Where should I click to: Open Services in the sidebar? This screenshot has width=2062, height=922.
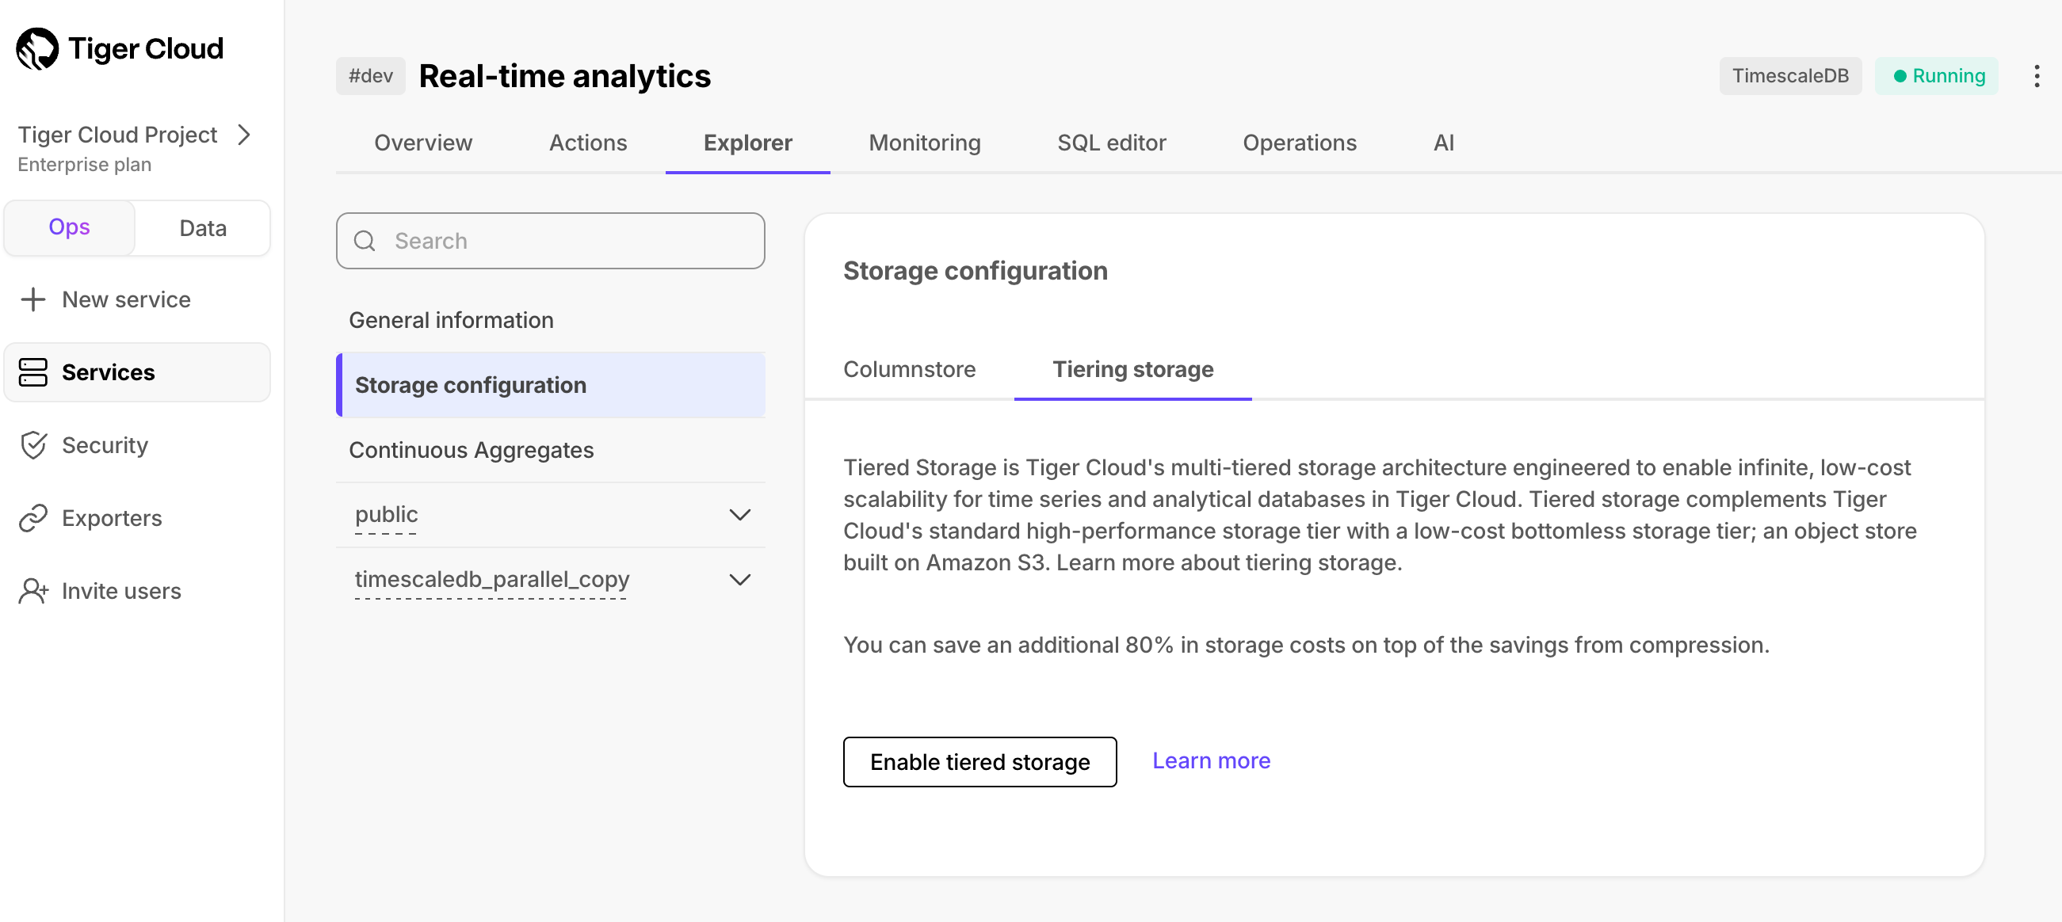[137, 372]
